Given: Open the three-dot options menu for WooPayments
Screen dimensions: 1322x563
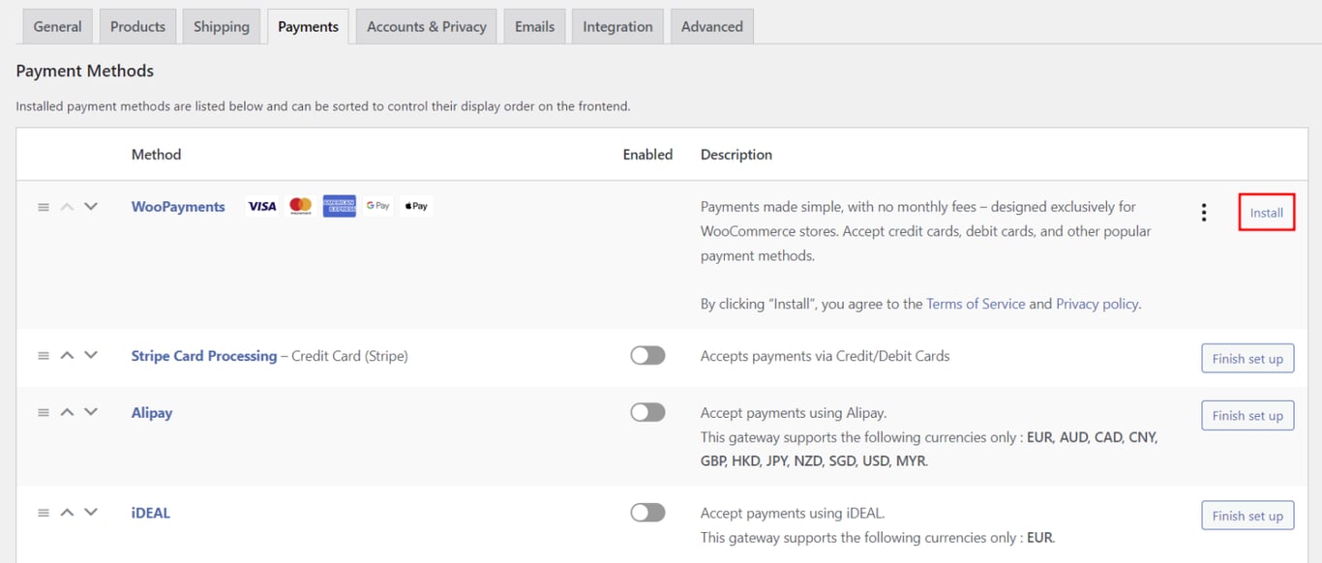Looking at the screenshot, I should pyautogui.click(x=1203, y=211).
